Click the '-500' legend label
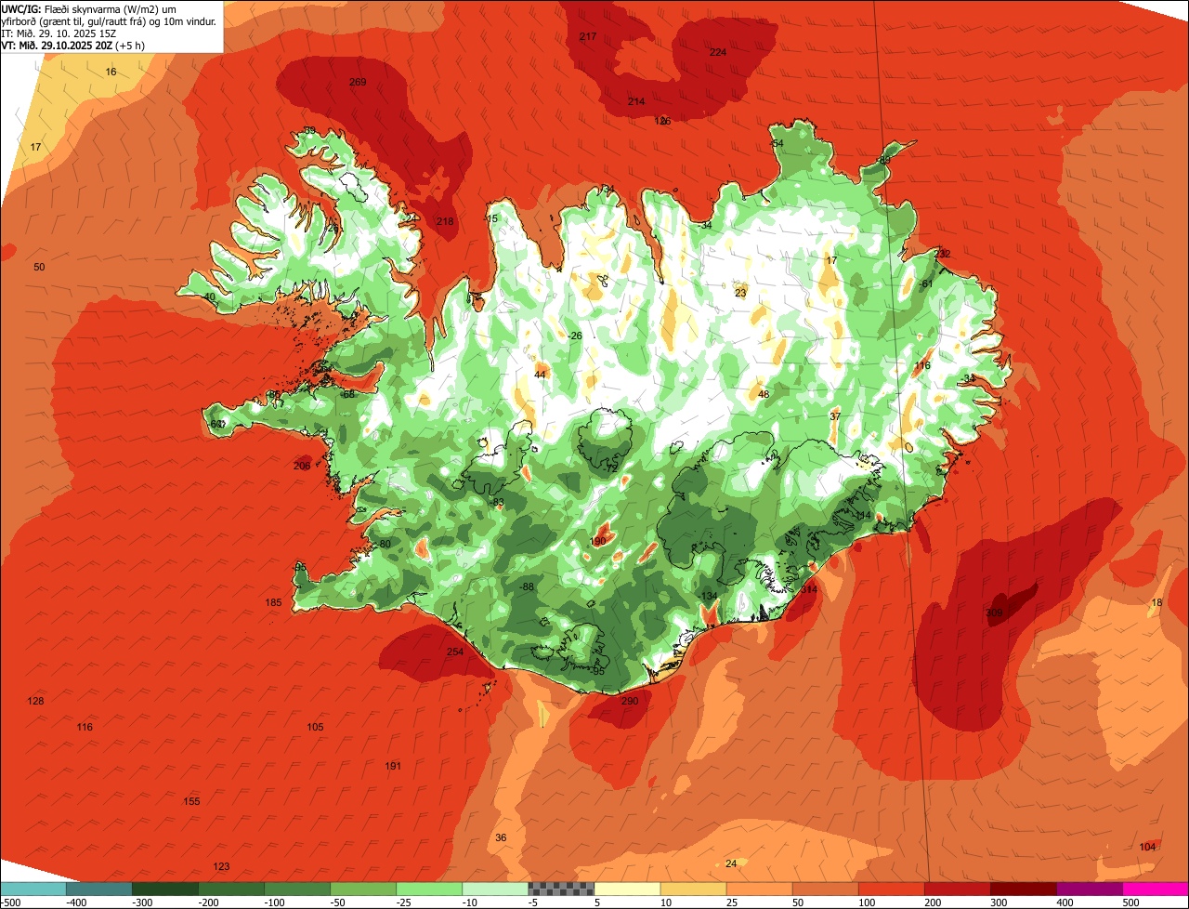 pos(10,902)
